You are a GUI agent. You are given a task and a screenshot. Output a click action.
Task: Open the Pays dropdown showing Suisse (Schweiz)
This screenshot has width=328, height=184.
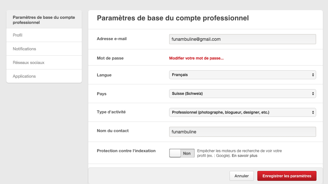[x=242, y=93]
